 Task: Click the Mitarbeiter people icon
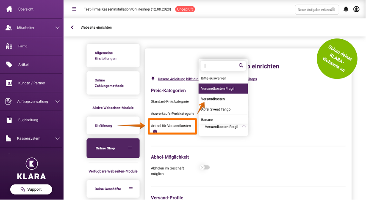pos(8,28)
